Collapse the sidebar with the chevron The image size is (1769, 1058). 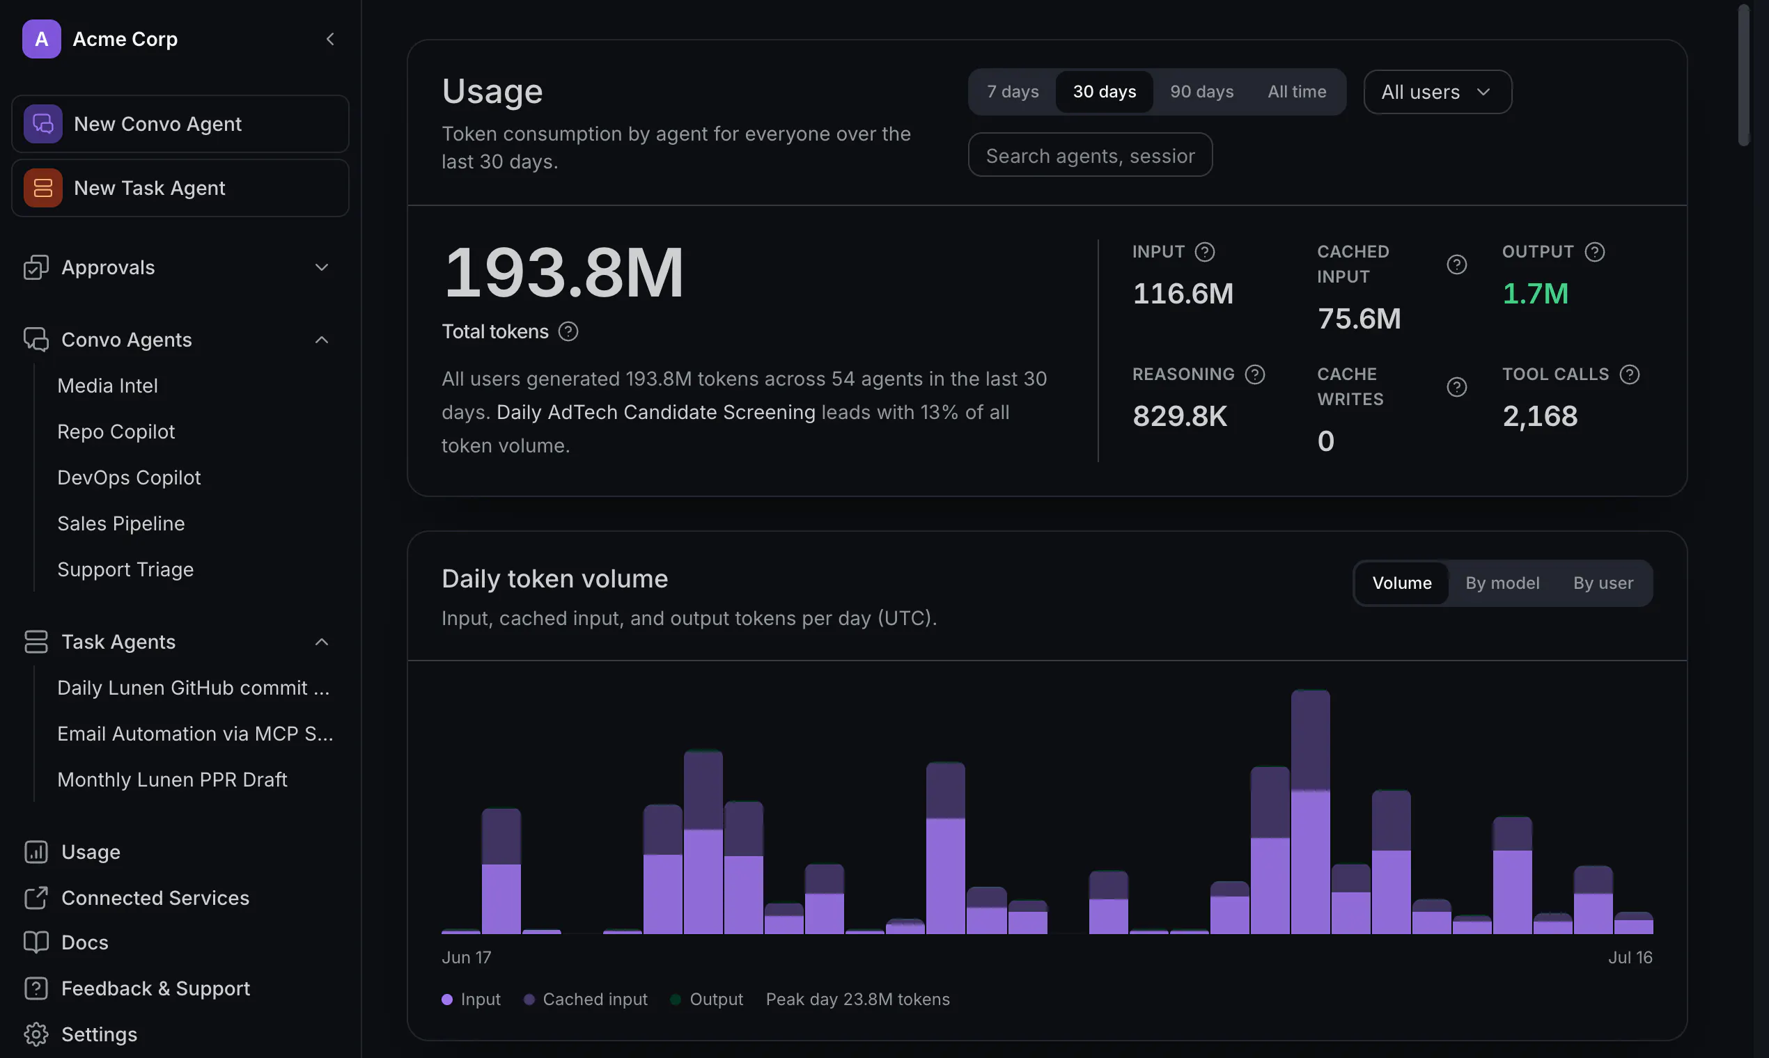(x=329, y=39)
